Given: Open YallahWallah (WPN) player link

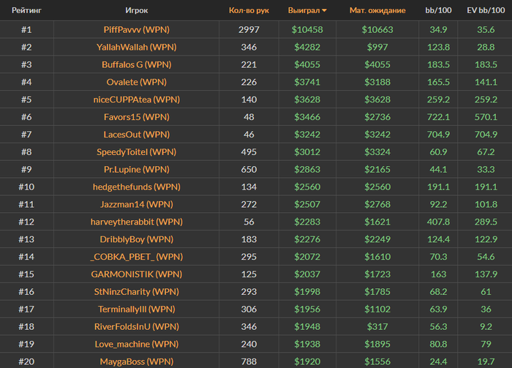Looking at the screenshot, I should click(x=137, y=47).
